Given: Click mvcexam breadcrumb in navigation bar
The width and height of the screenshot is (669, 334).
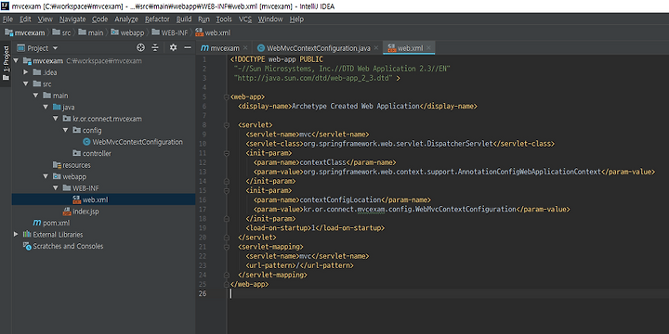Looking at the screenshot, I should coord(25,32).
